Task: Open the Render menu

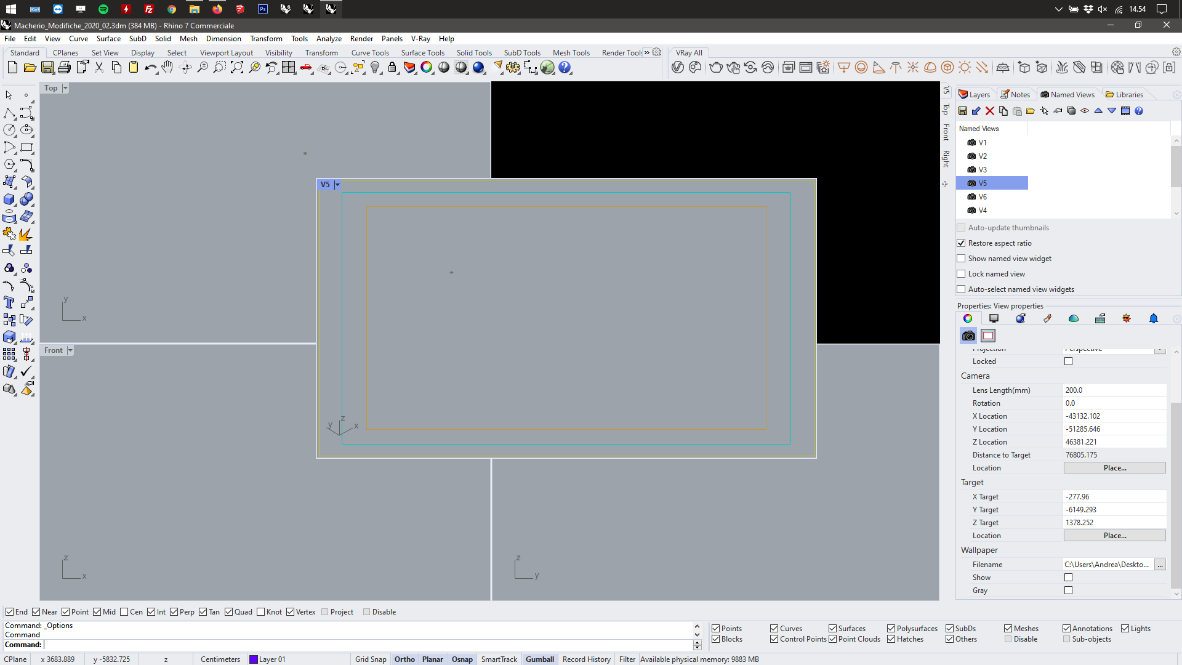Action: (361, 38)
